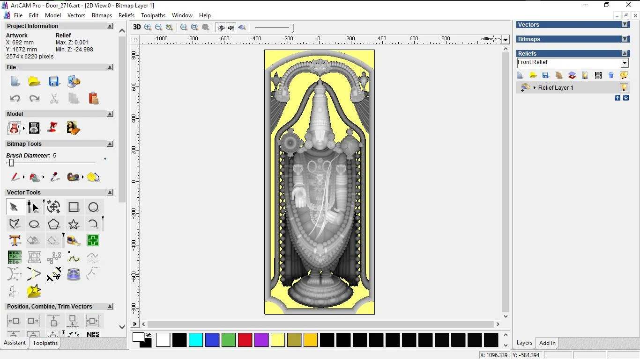Open the Add In tab
The height and width of the screenshot is (359, 640).
click(x=547, y=343)
